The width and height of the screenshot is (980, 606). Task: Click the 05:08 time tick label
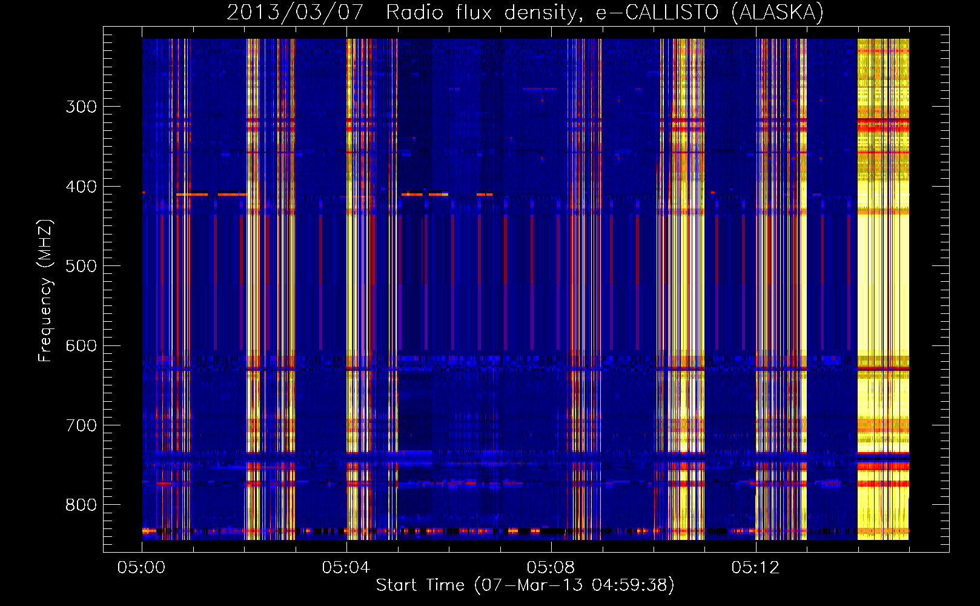[x=551, y=567]
